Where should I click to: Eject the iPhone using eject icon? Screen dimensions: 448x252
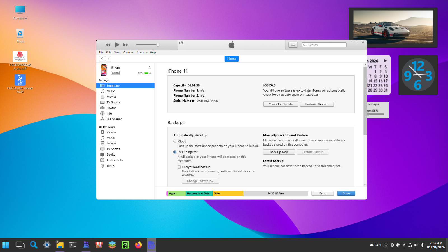coord(150,67)
